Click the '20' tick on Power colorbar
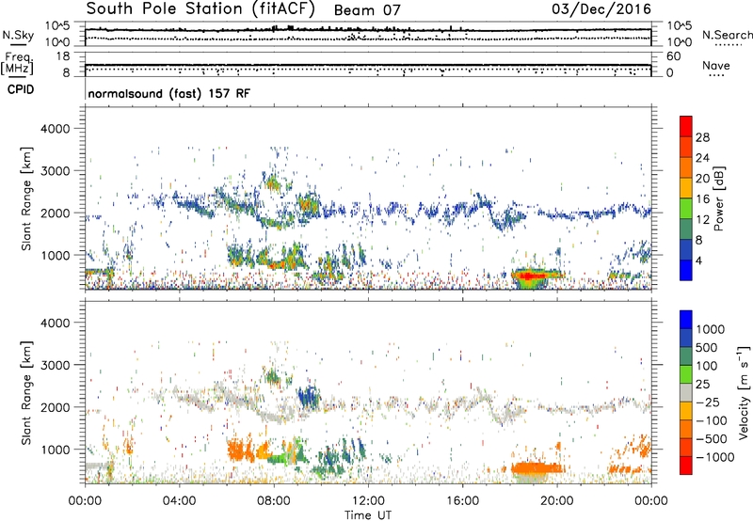This screenshot has height=521, width=753. pyautogui.click(x=702, y=179)
